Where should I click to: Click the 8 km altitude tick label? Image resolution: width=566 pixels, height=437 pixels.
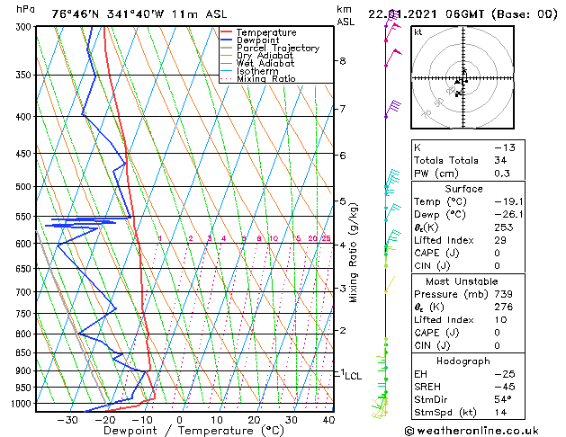(342, 61)
